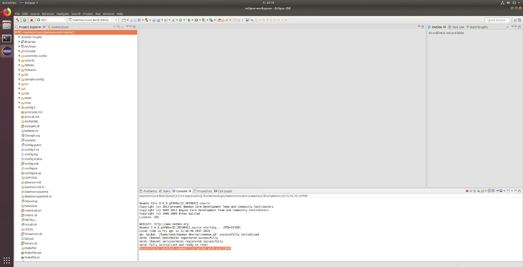Open Firefox from the Ubuntu dock
This screenshot has height=267, width=523.
pos(7,12)
